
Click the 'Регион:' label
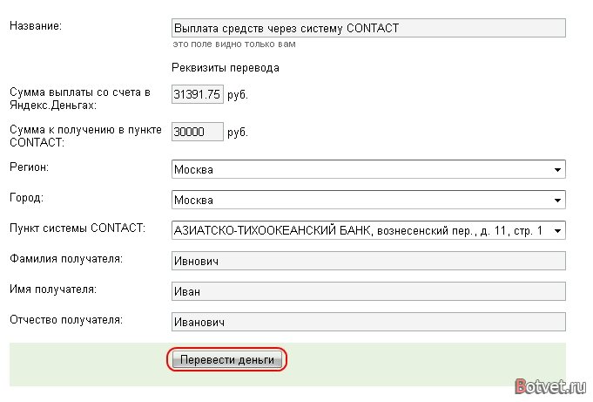pyautogui.click(x=29, y=167)
